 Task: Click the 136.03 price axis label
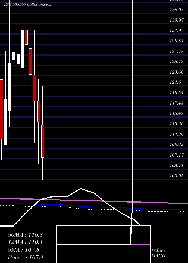(177, 10)
